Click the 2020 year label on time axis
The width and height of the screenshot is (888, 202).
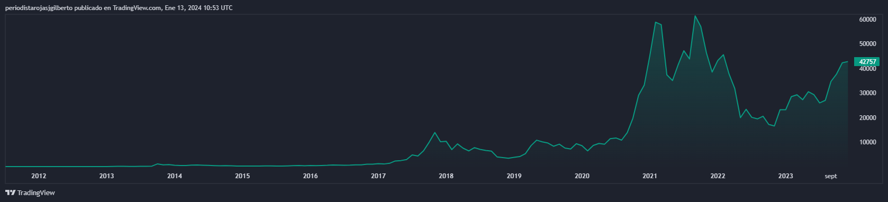pyautogui.click(x=582, y=176)
